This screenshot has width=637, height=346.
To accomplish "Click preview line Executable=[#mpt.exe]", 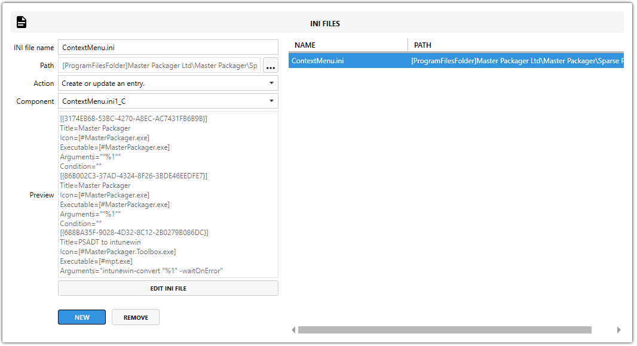I will click(96, 261).
